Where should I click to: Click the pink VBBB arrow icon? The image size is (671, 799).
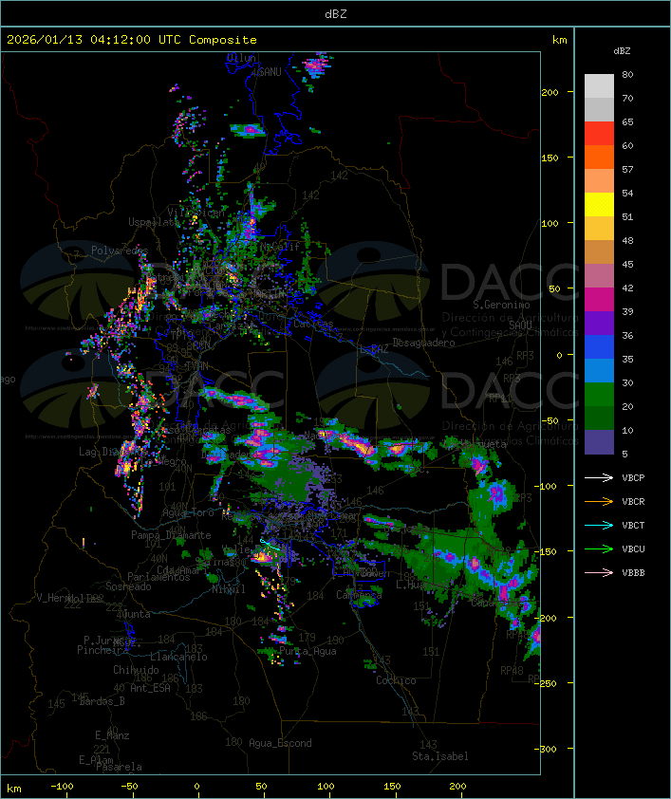click(599, 572)
